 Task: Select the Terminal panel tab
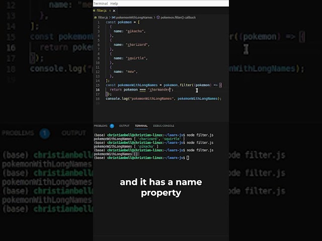pyautogui.click(x=141, y=126)
